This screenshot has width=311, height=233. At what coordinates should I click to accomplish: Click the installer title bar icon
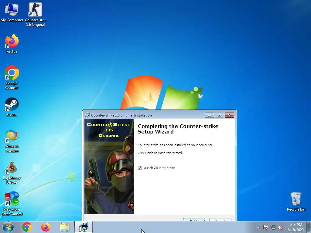tap(87, 115)
